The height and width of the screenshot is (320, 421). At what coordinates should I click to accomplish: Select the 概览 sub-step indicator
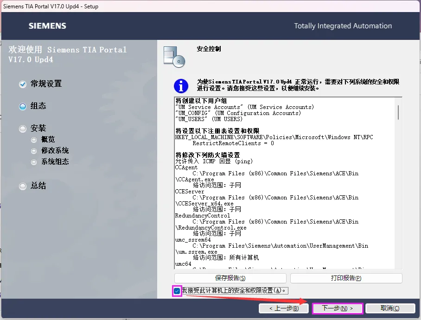34,140
